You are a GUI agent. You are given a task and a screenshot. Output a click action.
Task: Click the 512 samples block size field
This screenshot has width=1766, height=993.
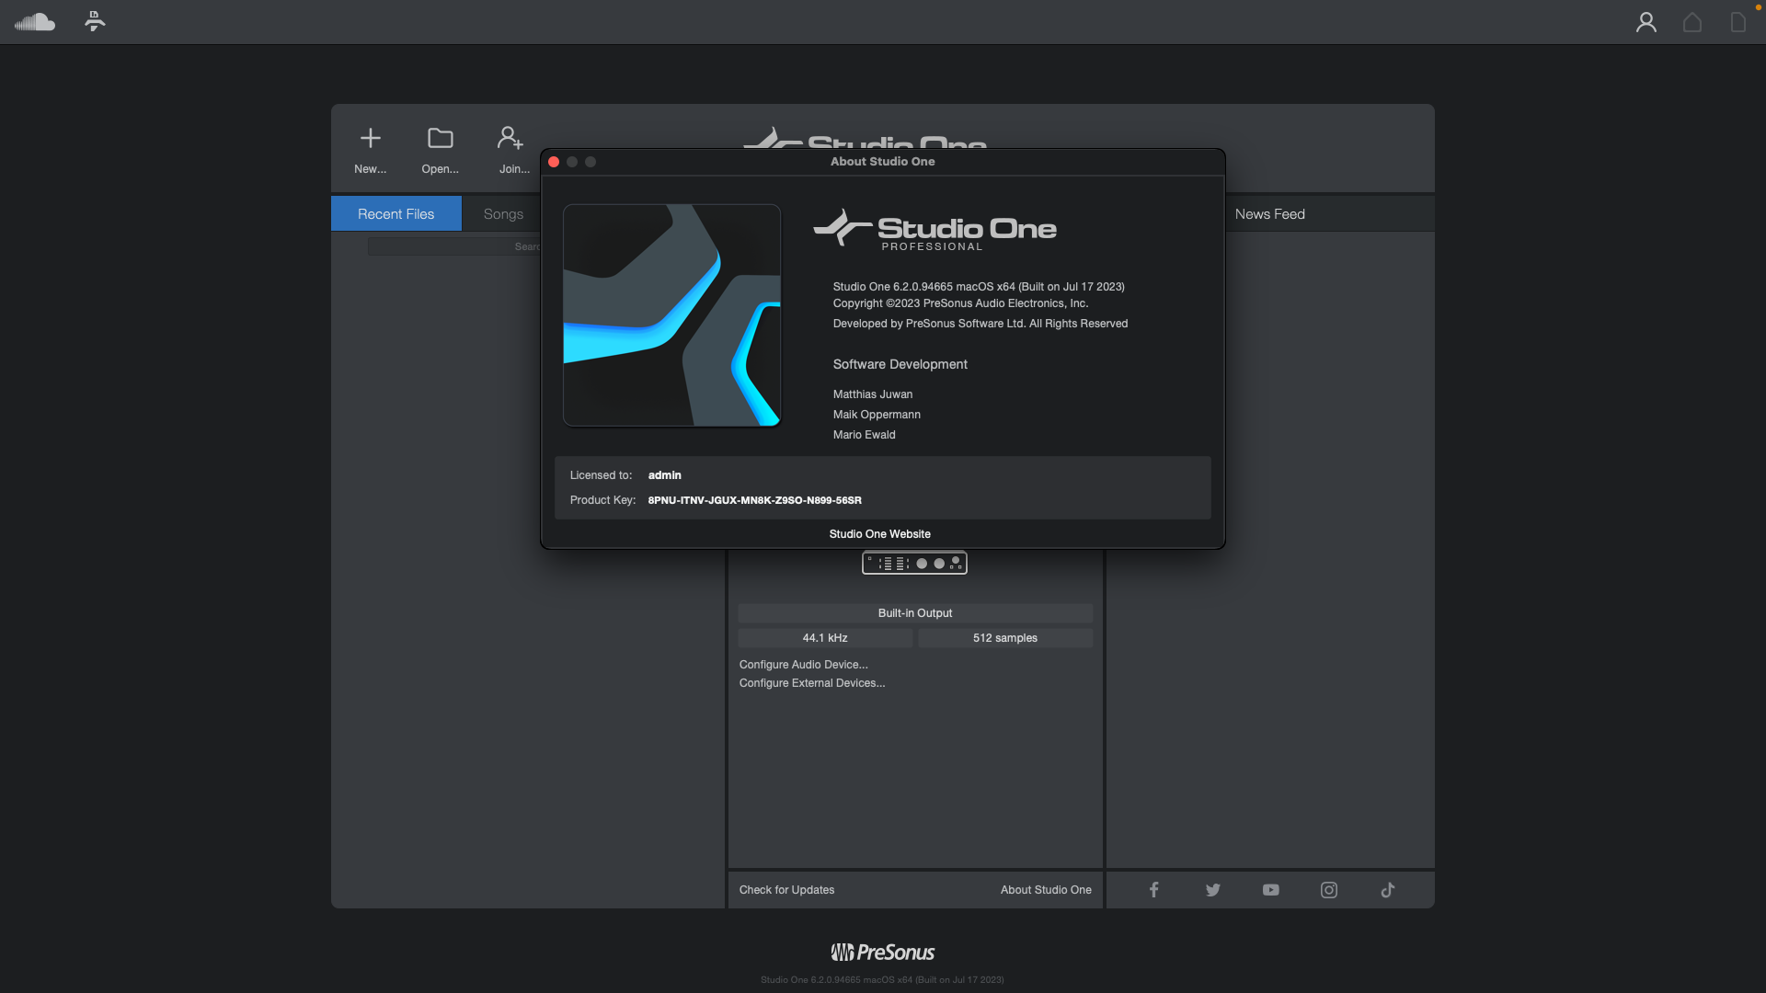pos(1005,637)
